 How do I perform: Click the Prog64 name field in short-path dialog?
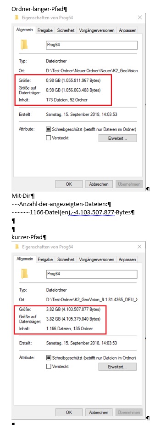click(92, 274)
